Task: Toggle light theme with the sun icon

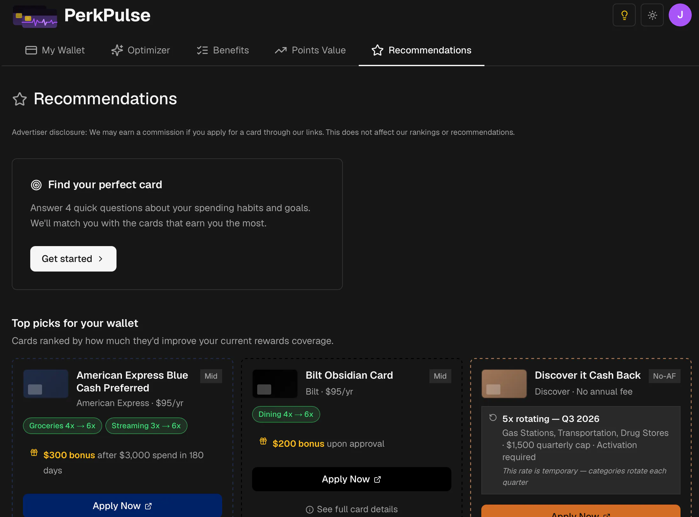Action: 652,15
